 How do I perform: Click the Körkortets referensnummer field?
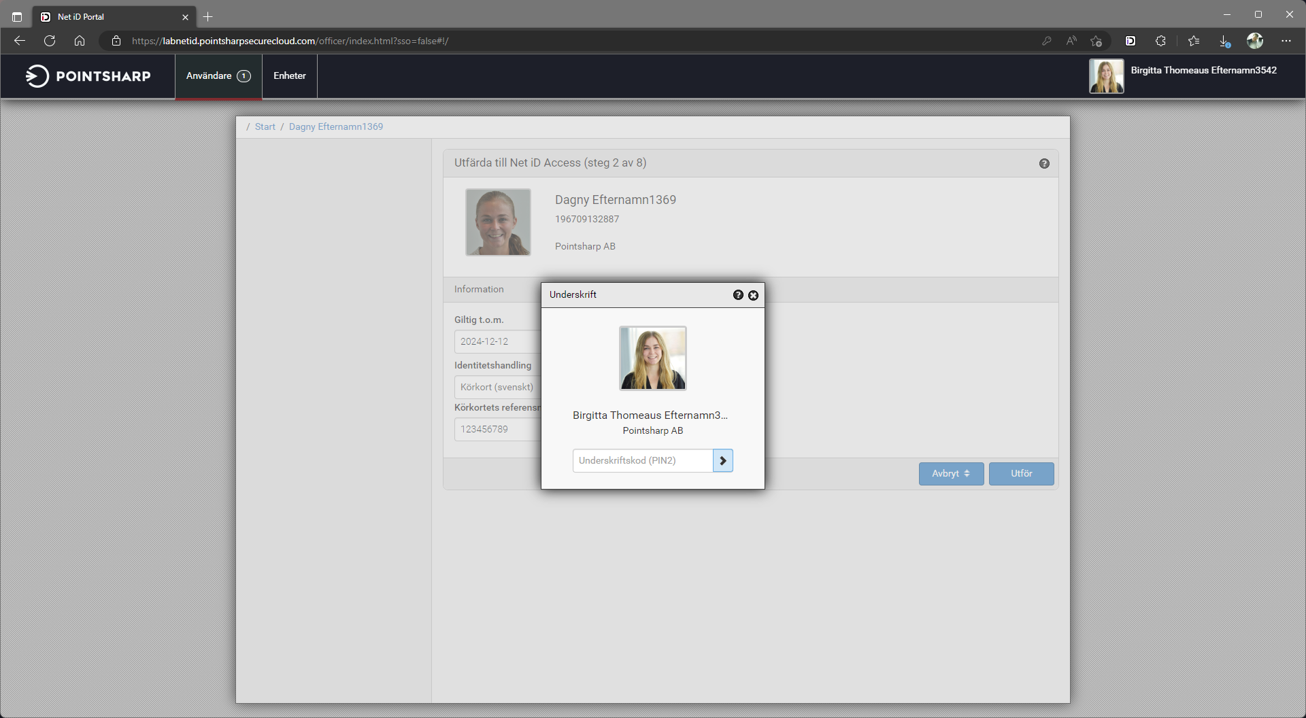pyautogui.click(x=498, y=429)
